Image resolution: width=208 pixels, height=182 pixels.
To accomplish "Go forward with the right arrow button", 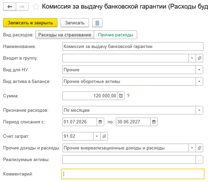I will coord(22,7).
